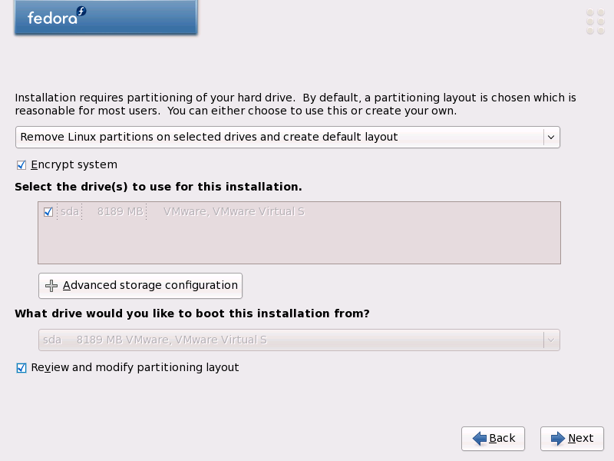Viewport: 614px width, 461px height.
Task: Click the Back button
Action: click(493, 438)
